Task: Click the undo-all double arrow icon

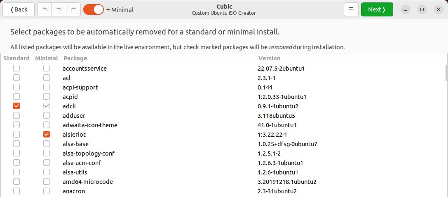Action: pos(45,9)
